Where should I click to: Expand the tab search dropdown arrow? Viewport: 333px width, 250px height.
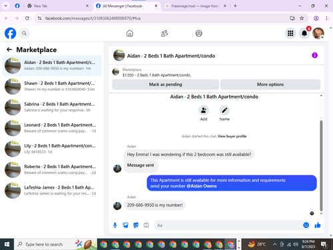pyautogui.click(x=6, y=6)
